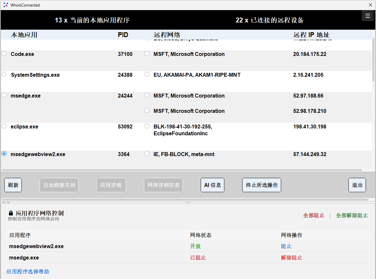Click the 刷新 button

13,185
